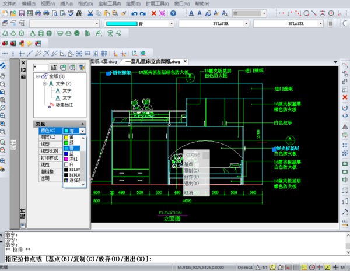Viewport: 350px width, 271px height.
Task: Click the Undo arrow icon
Action: pyautogui.click(x=135, y=13)
